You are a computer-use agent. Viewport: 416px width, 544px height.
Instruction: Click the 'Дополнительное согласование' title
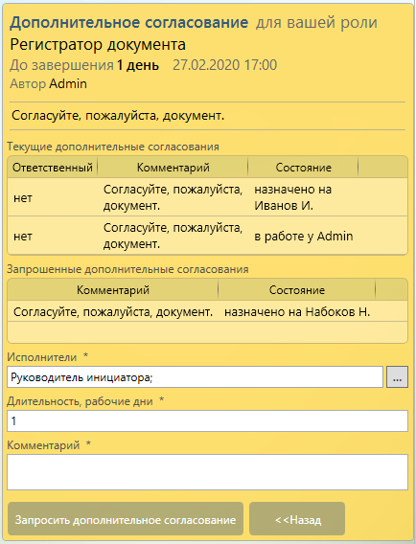coord(128,23)
